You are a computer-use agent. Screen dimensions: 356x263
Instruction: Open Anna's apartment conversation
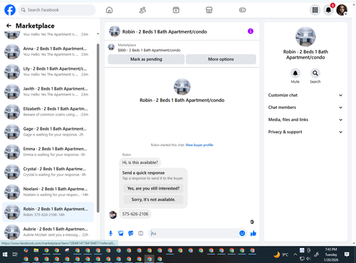click(x=48, y=51)
